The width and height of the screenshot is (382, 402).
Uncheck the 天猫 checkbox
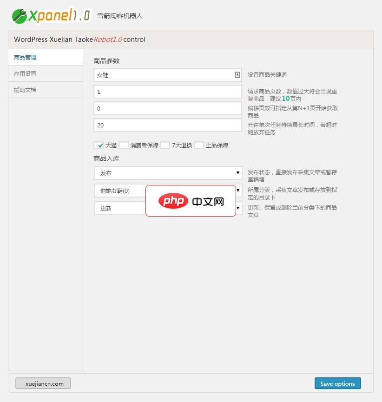(100, 145)
